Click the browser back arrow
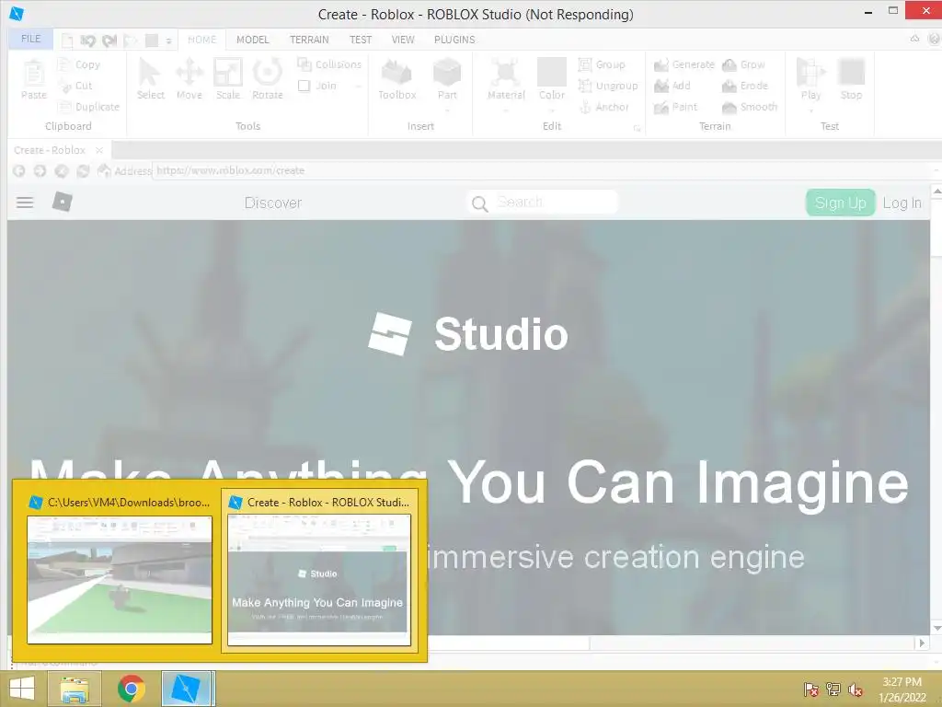942x707 pixels. tap(18, 170)
